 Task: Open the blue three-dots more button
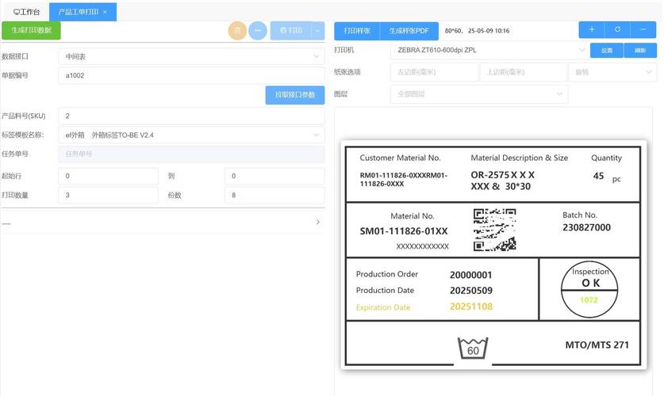[x=258, y=30]
